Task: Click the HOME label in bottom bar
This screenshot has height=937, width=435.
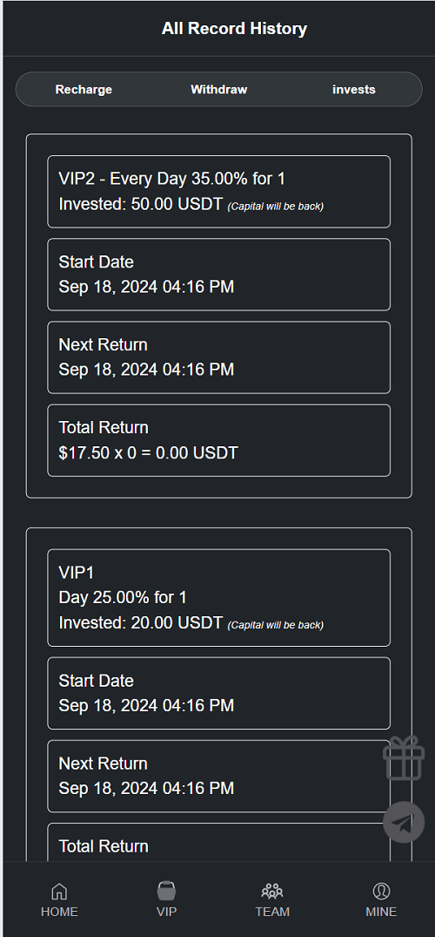Action: 59,912
